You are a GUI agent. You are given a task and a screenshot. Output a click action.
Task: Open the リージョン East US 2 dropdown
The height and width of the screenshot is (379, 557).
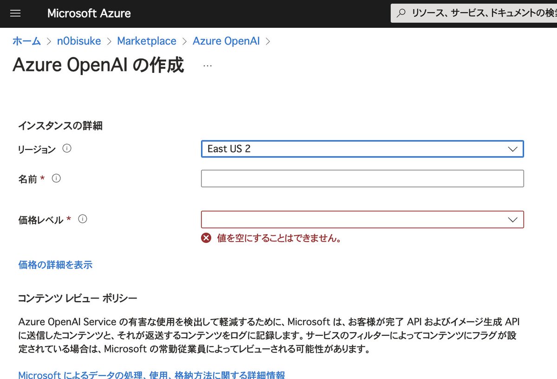362,149
